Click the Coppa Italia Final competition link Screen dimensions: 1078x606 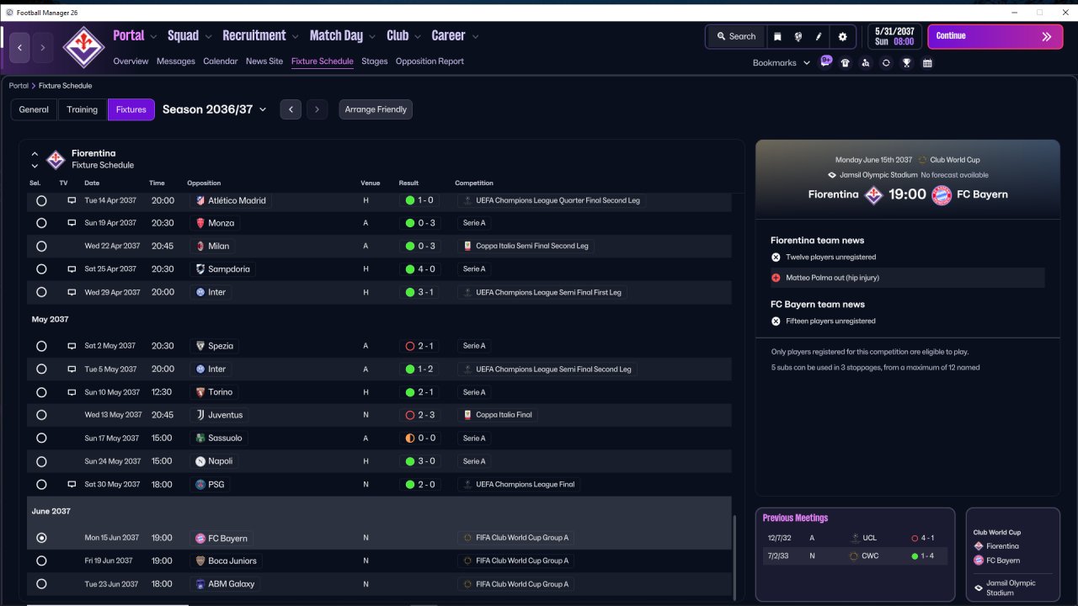tap(499, 415)
